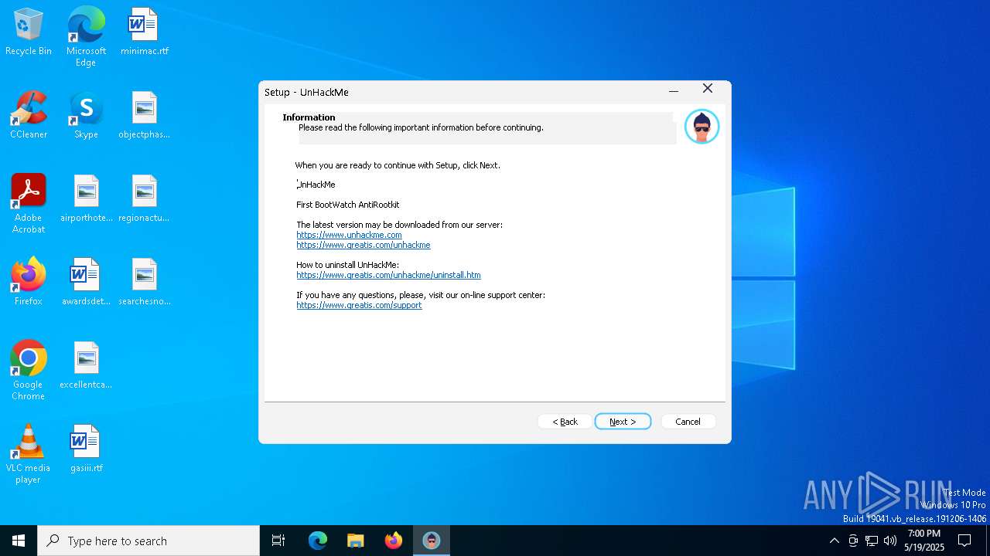Minimize the UnHackMe setup window
This screenshot has height=556, width=990.
[x=674, y=91]
